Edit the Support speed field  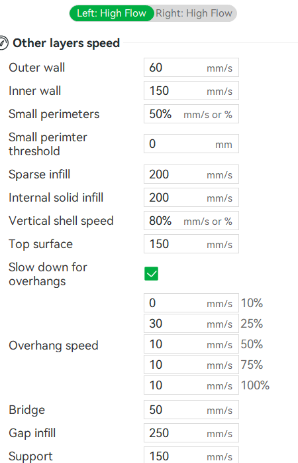click(191, 455)
